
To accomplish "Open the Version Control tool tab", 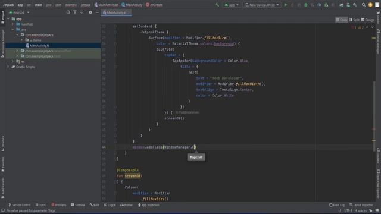I will (20, 205).
